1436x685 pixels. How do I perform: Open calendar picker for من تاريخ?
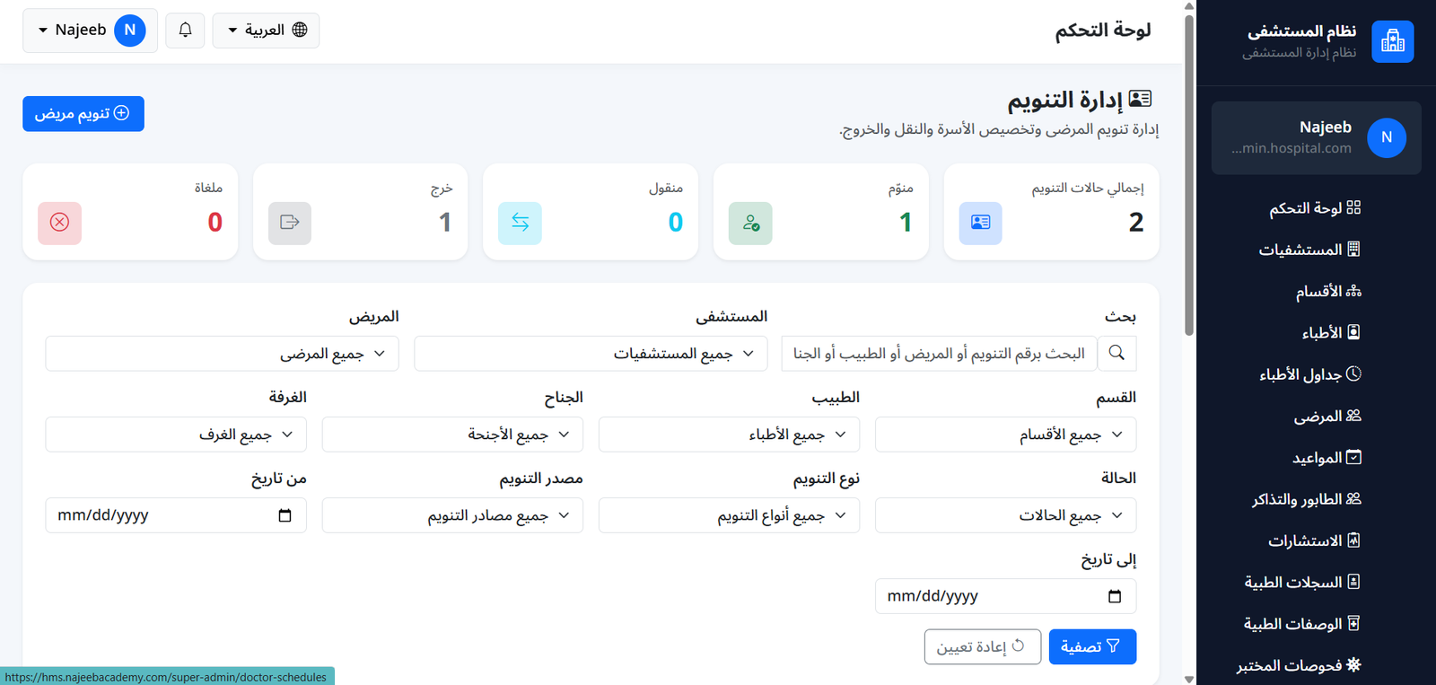(285, 515)
